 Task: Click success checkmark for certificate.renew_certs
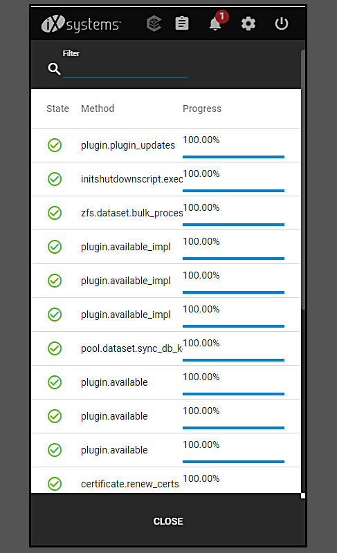click(55, 483)
